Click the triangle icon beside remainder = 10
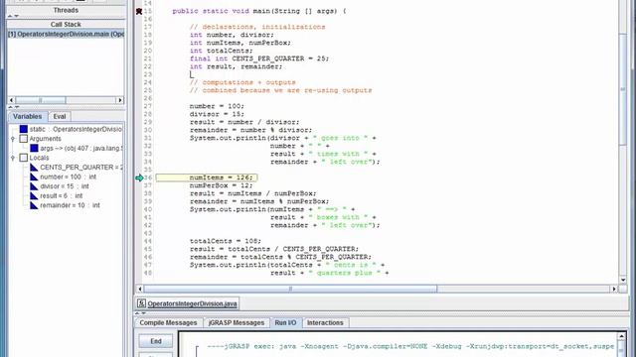This screenshot has height=357, width=636. (34, 205)
